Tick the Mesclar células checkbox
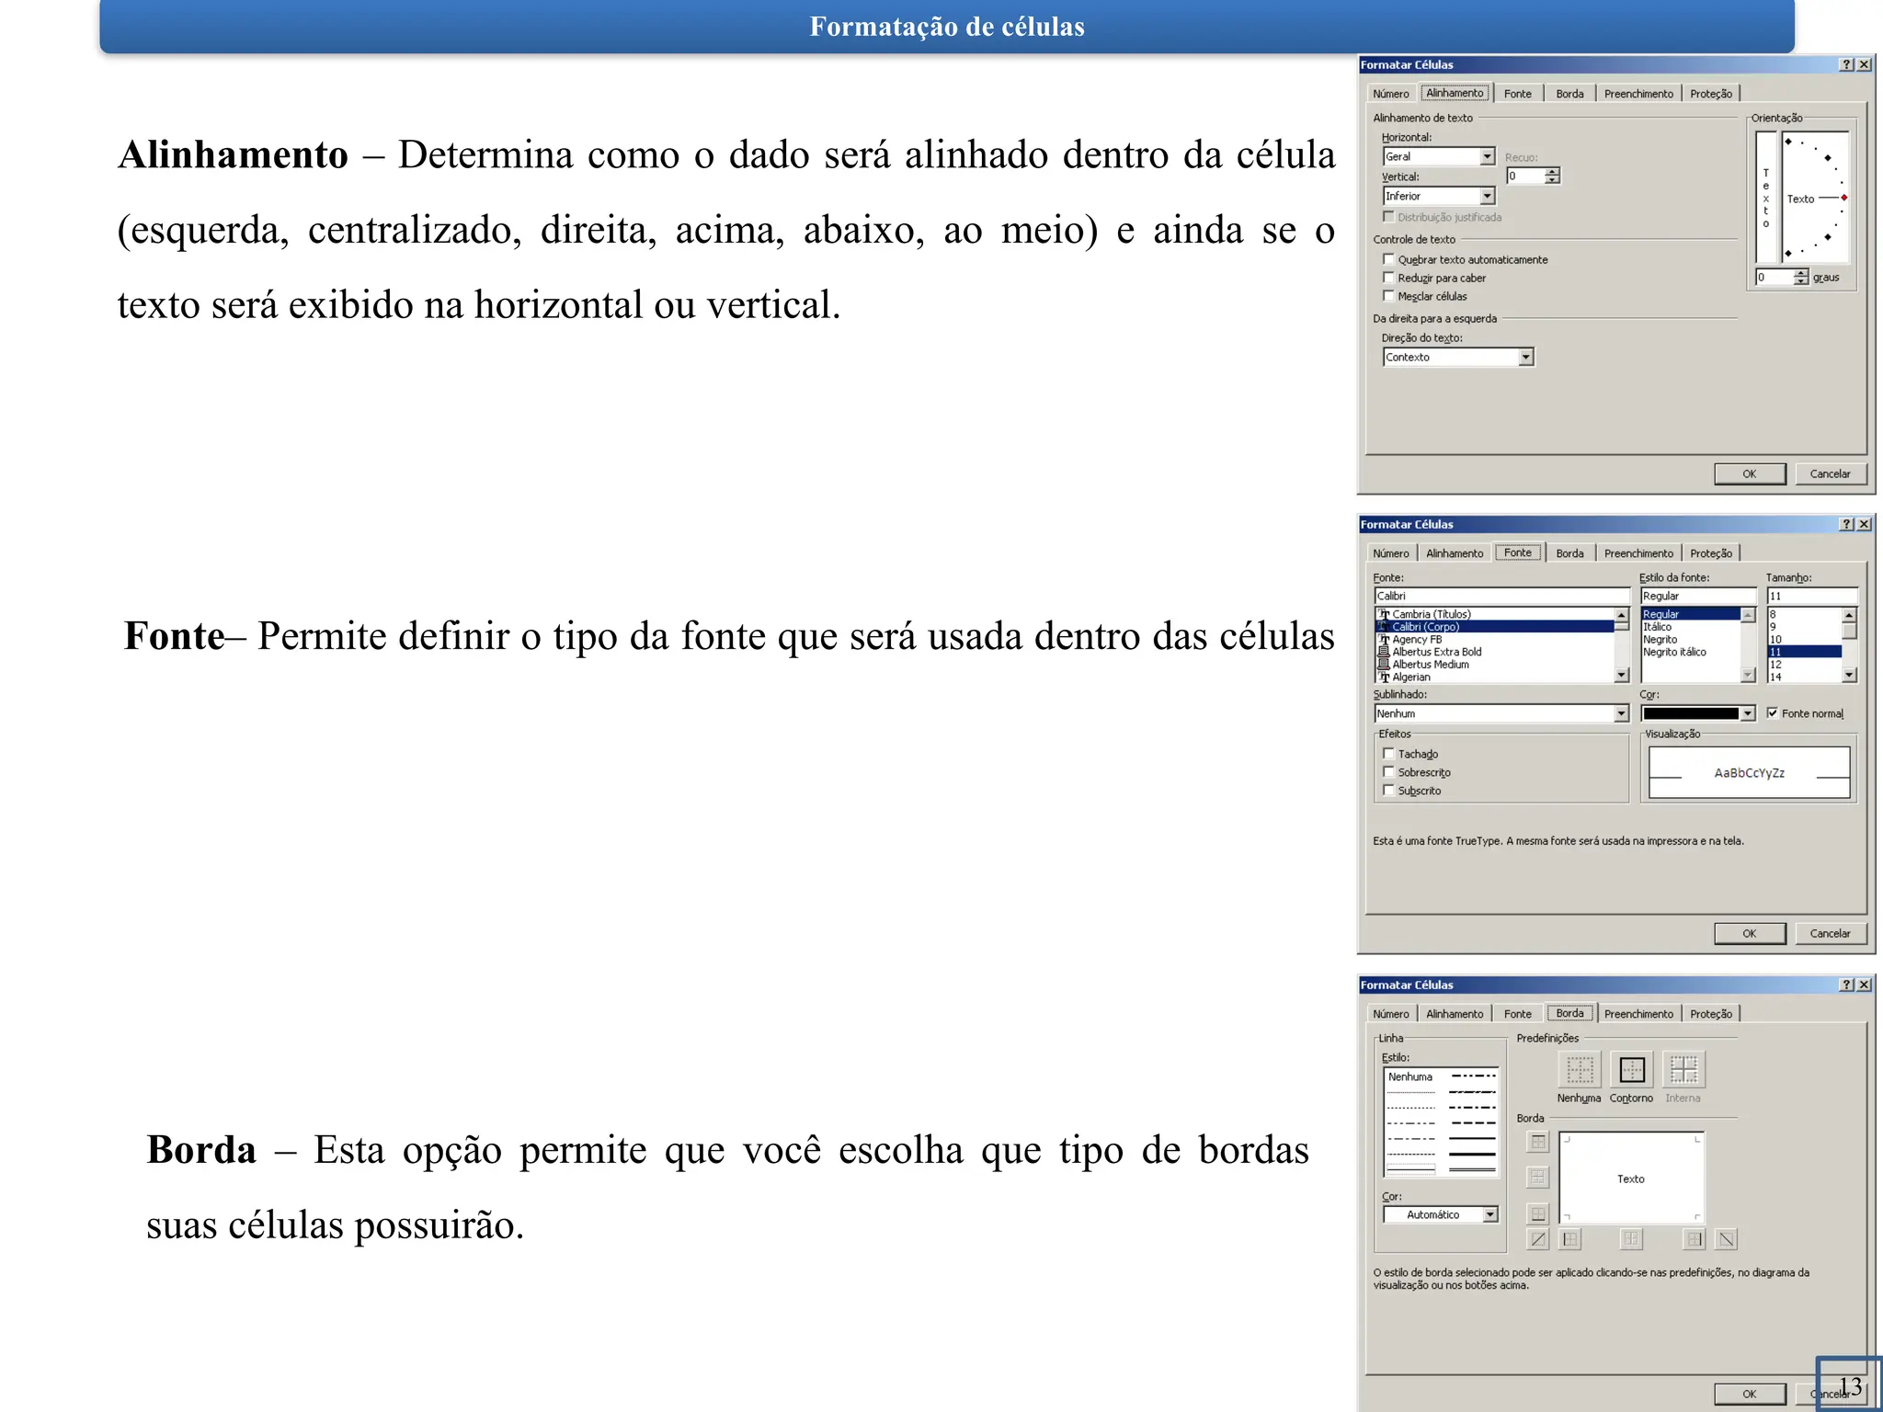1883x1412 pixels. point(1388,296)
